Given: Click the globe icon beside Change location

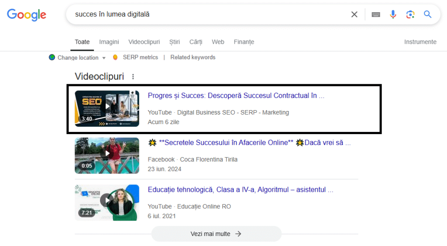Looking at the screenshot, I should [x=52, y=57].
